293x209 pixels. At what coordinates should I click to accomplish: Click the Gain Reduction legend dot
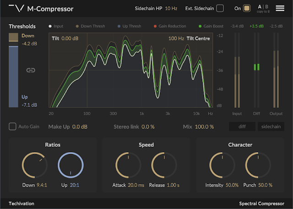pos(155,26)
